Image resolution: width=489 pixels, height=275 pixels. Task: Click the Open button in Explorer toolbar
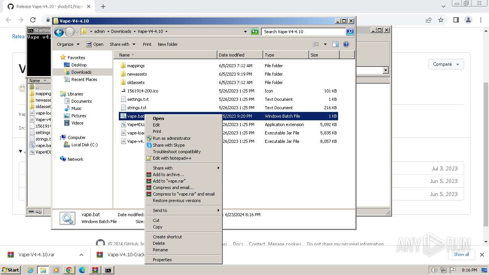coord(95,44)
